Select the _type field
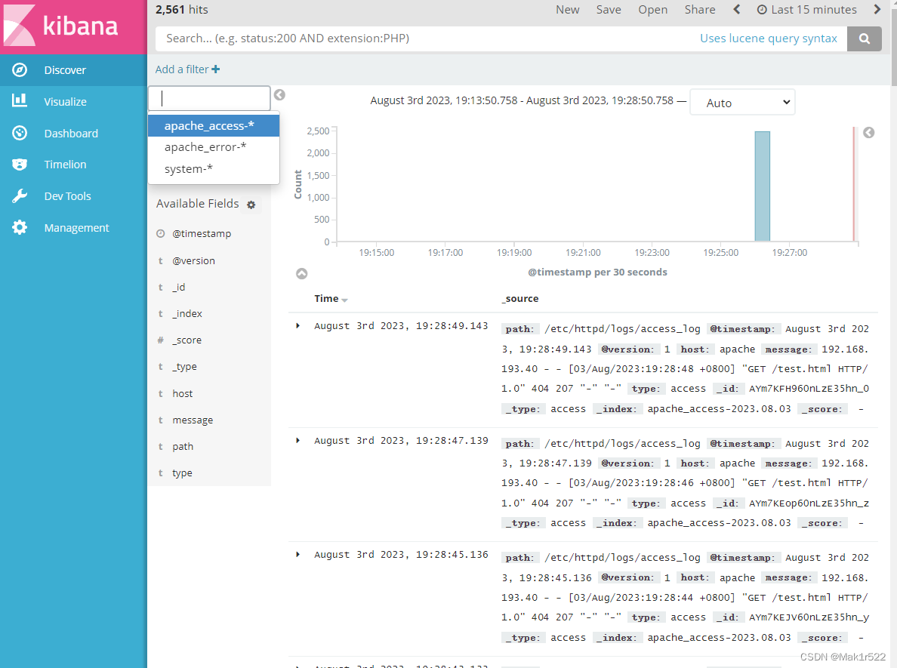The width and height of the screenshot is (897, 668). (184, 367)
